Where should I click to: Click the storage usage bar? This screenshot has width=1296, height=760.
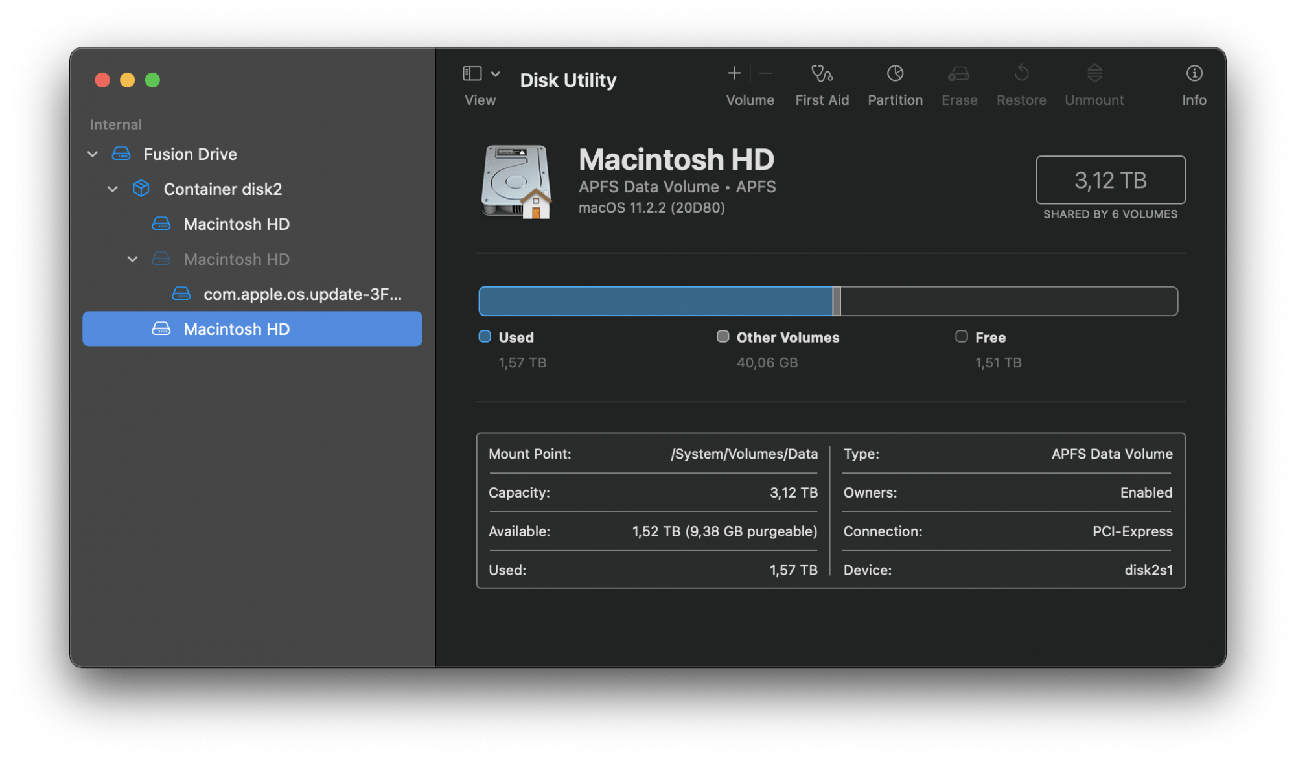pos(828,301)
